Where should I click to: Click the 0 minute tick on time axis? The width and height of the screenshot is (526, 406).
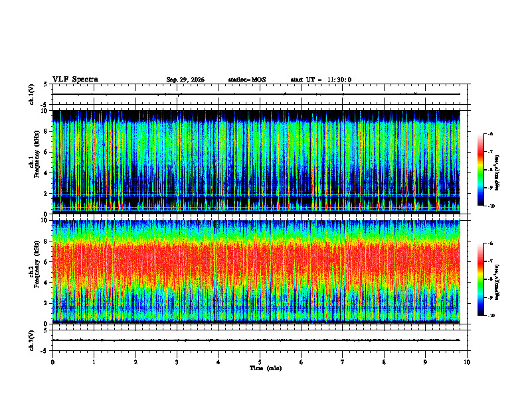click(52, 362)
